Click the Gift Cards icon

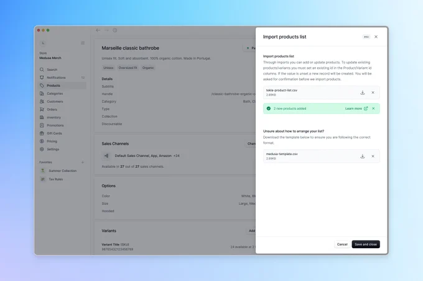(x=42, y=133)
